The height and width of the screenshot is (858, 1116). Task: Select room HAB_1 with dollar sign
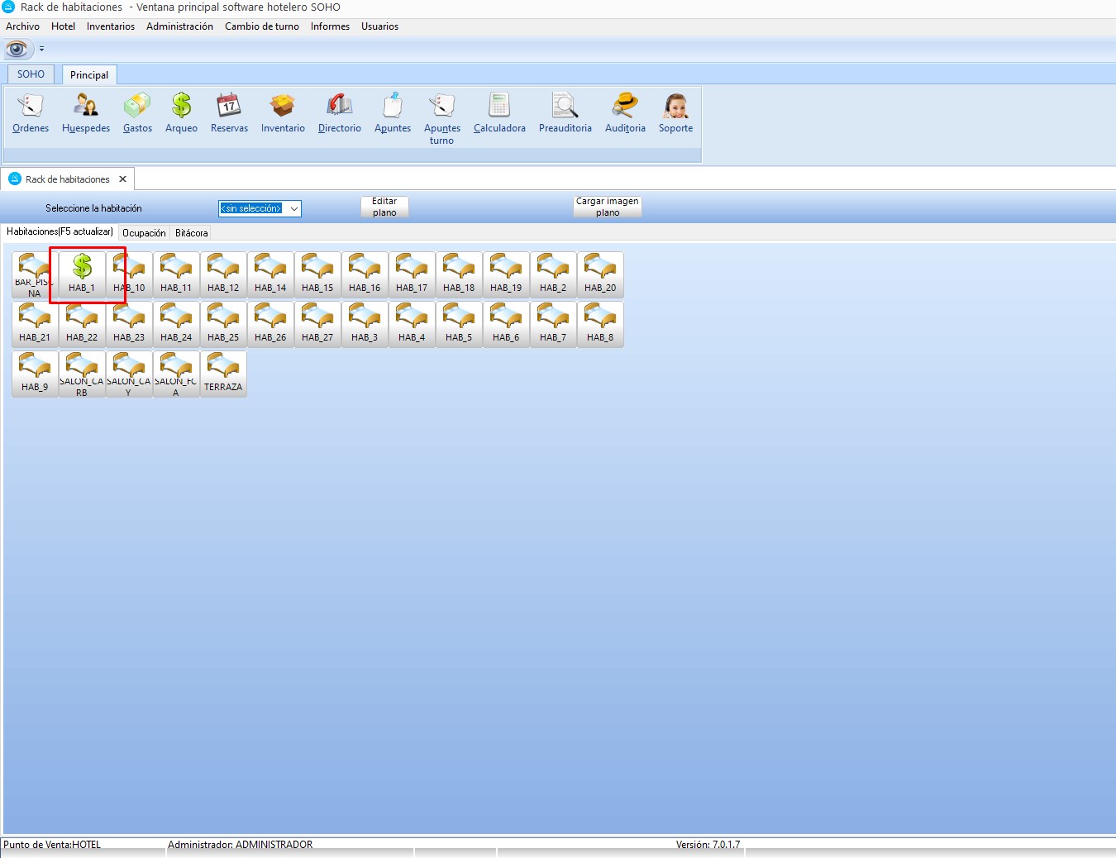coord(82,274)
